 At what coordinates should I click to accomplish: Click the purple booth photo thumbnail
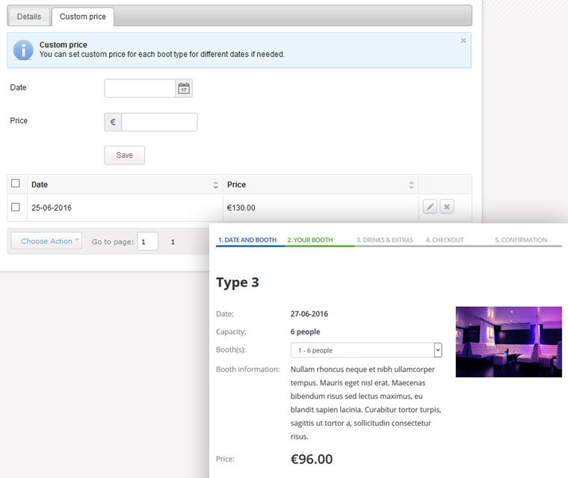coord(509,342)
